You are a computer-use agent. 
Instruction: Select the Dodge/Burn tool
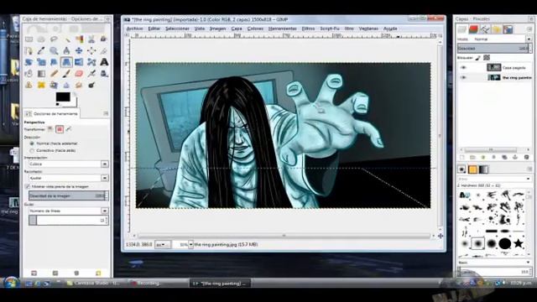[91, 85]
